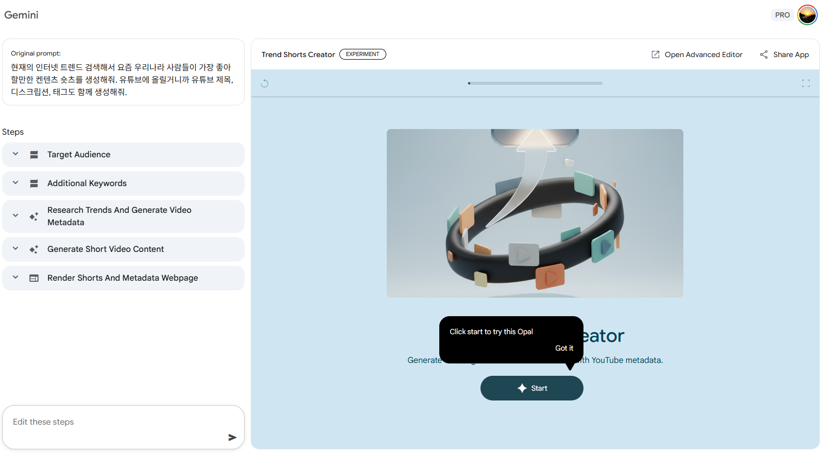Click Share App text
Image resolution: width=825 pixels, height=456 pixels.
(x=791, y=54)
